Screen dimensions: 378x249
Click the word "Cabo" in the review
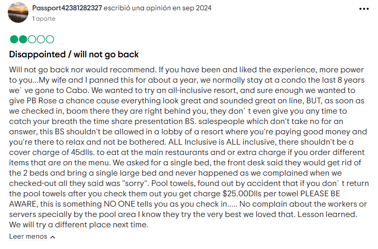click(x=77, y=90)
